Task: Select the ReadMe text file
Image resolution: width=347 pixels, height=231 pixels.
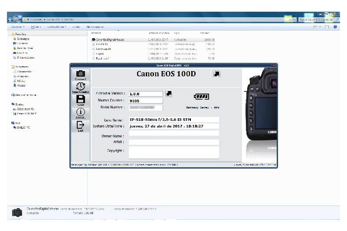Action: (x=153, y=59)
